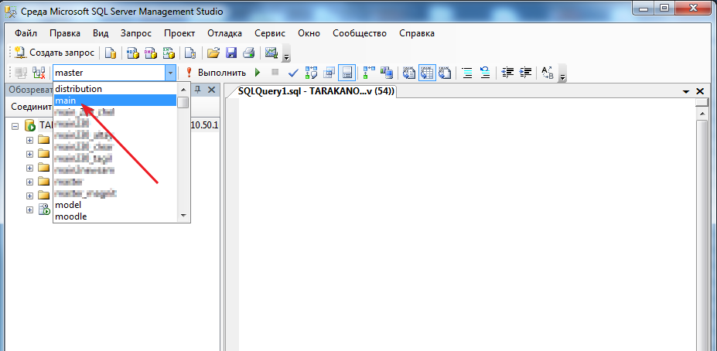Comment out selected lines icon
The width and height of the screenshot is (717, 351).
pyautogui.click(x=467, y=72)
